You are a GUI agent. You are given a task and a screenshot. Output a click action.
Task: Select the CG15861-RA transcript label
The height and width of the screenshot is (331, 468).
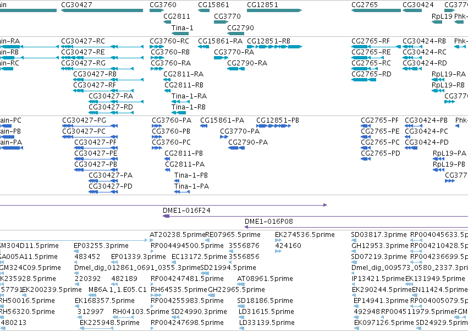tap(221, 41)
